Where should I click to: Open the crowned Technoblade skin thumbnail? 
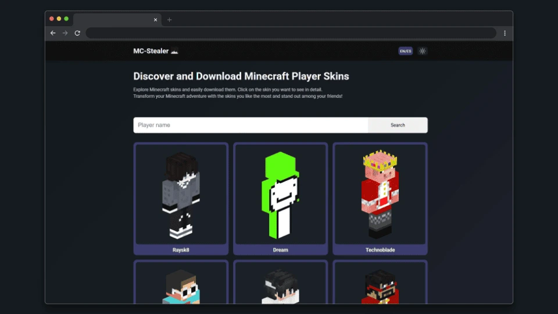[x=380, y=195]
